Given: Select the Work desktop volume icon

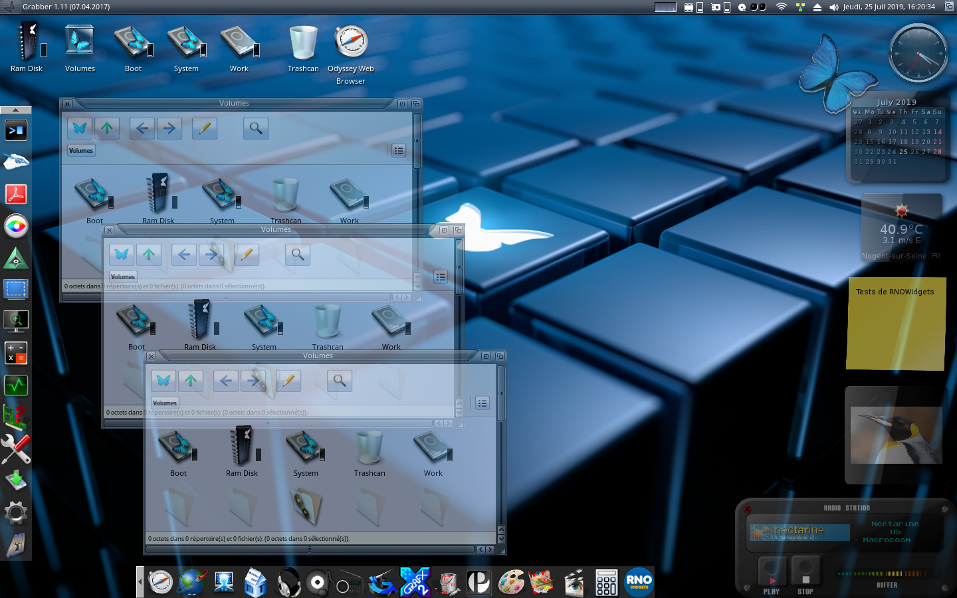Looking at the screenshot, I should tap(239, 41).
